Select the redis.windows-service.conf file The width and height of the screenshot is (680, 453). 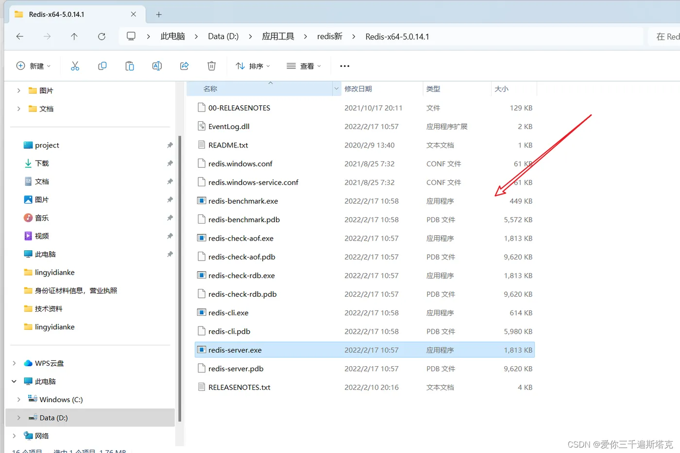pos(365,182)
